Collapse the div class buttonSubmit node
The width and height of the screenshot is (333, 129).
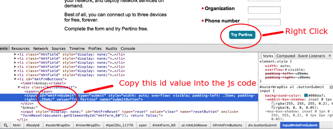click(19, 87)
